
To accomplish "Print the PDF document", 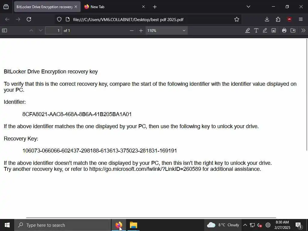I will (284, 30).
